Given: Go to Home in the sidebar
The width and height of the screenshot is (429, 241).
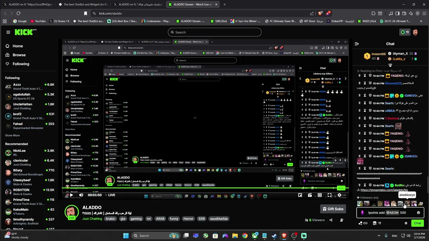Looking at the screenshot, I should click(x=18, y=46).
